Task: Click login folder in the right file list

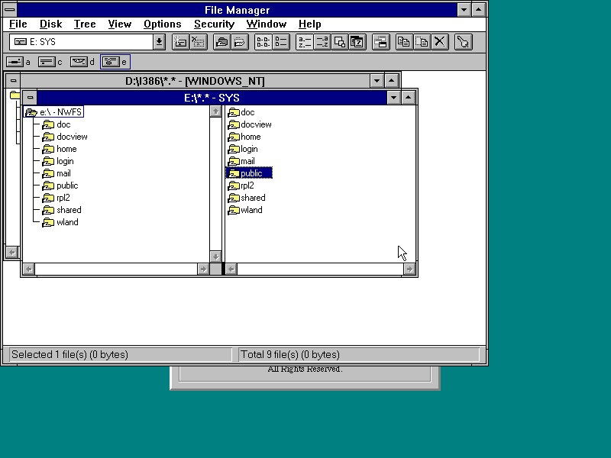Action: pos(243,149)
